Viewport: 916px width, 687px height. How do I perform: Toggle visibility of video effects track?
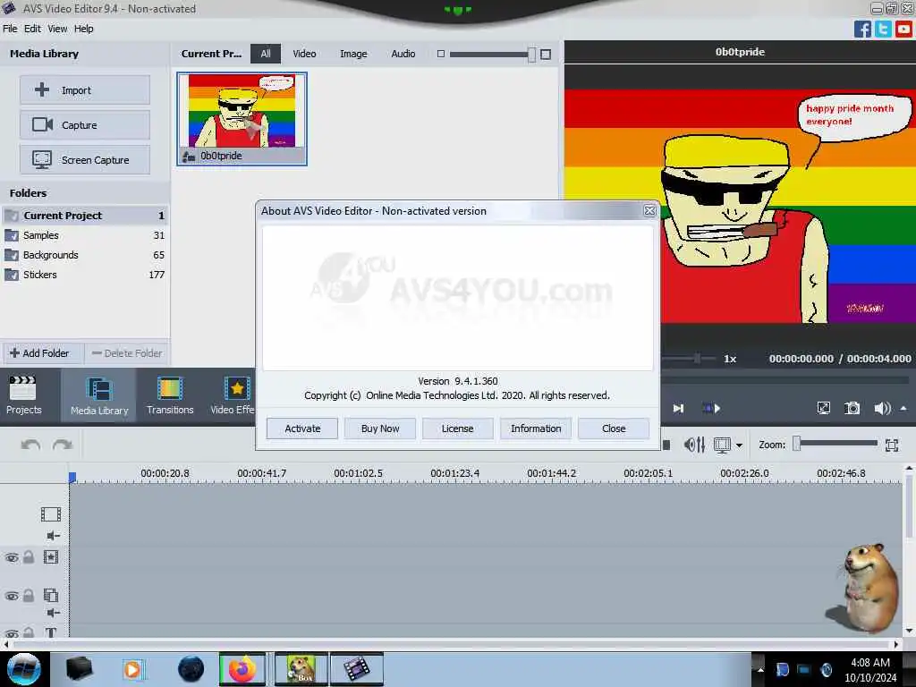click(11, 557)
